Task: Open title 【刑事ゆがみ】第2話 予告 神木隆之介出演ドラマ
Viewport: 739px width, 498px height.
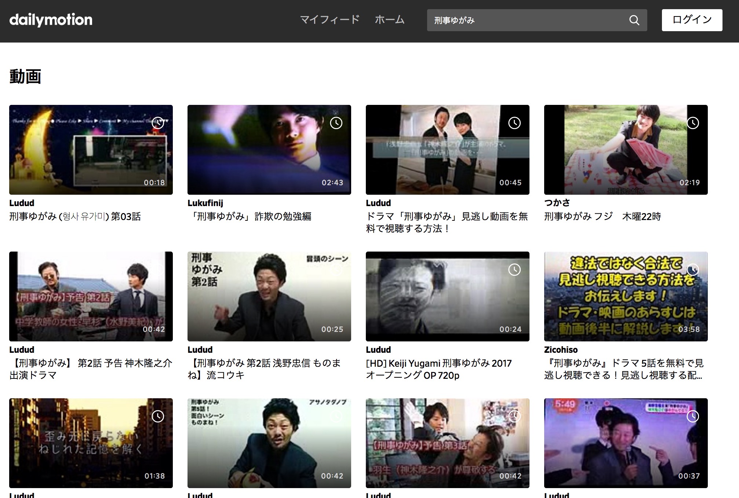Action: [x=91, y=369]
